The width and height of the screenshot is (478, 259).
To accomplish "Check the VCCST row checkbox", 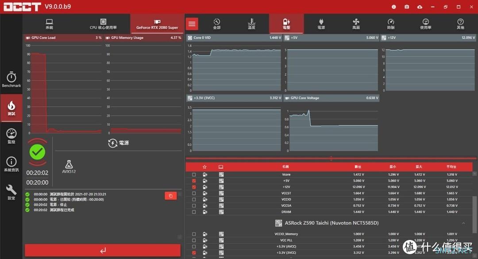I will (x=194, y=193).
